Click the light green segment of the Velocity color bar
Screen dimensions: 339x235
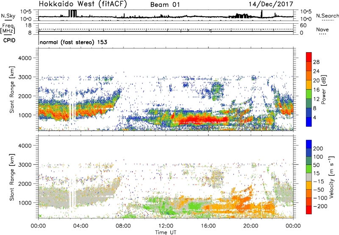coord(309,169)
